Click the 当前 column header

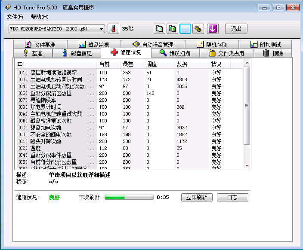point(108,64)
